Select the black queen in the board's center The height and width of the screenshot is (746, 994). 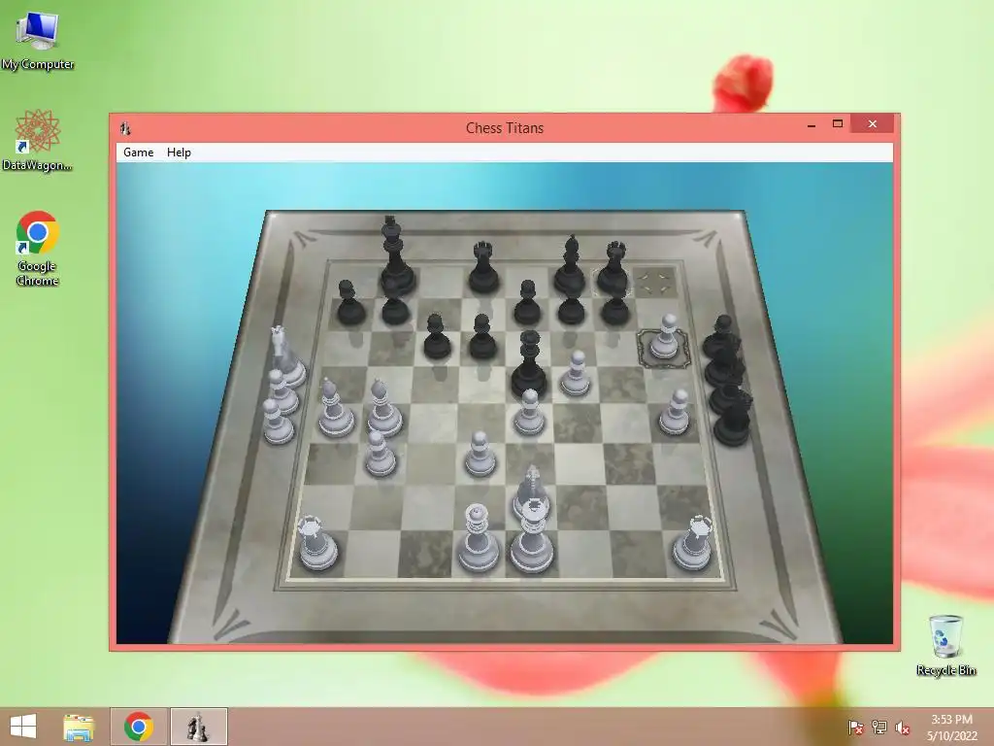(529, 365)
